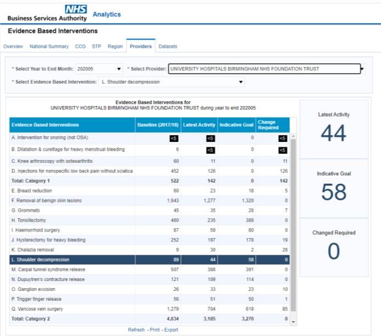
Task: Open the Year to End Month dropdown
Action: point(99,69)
